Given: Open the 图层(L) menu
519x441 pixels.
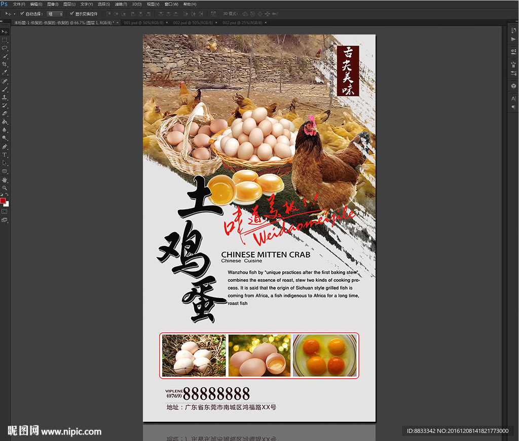Looking at the screenshot, I should (x=69, y=4).
